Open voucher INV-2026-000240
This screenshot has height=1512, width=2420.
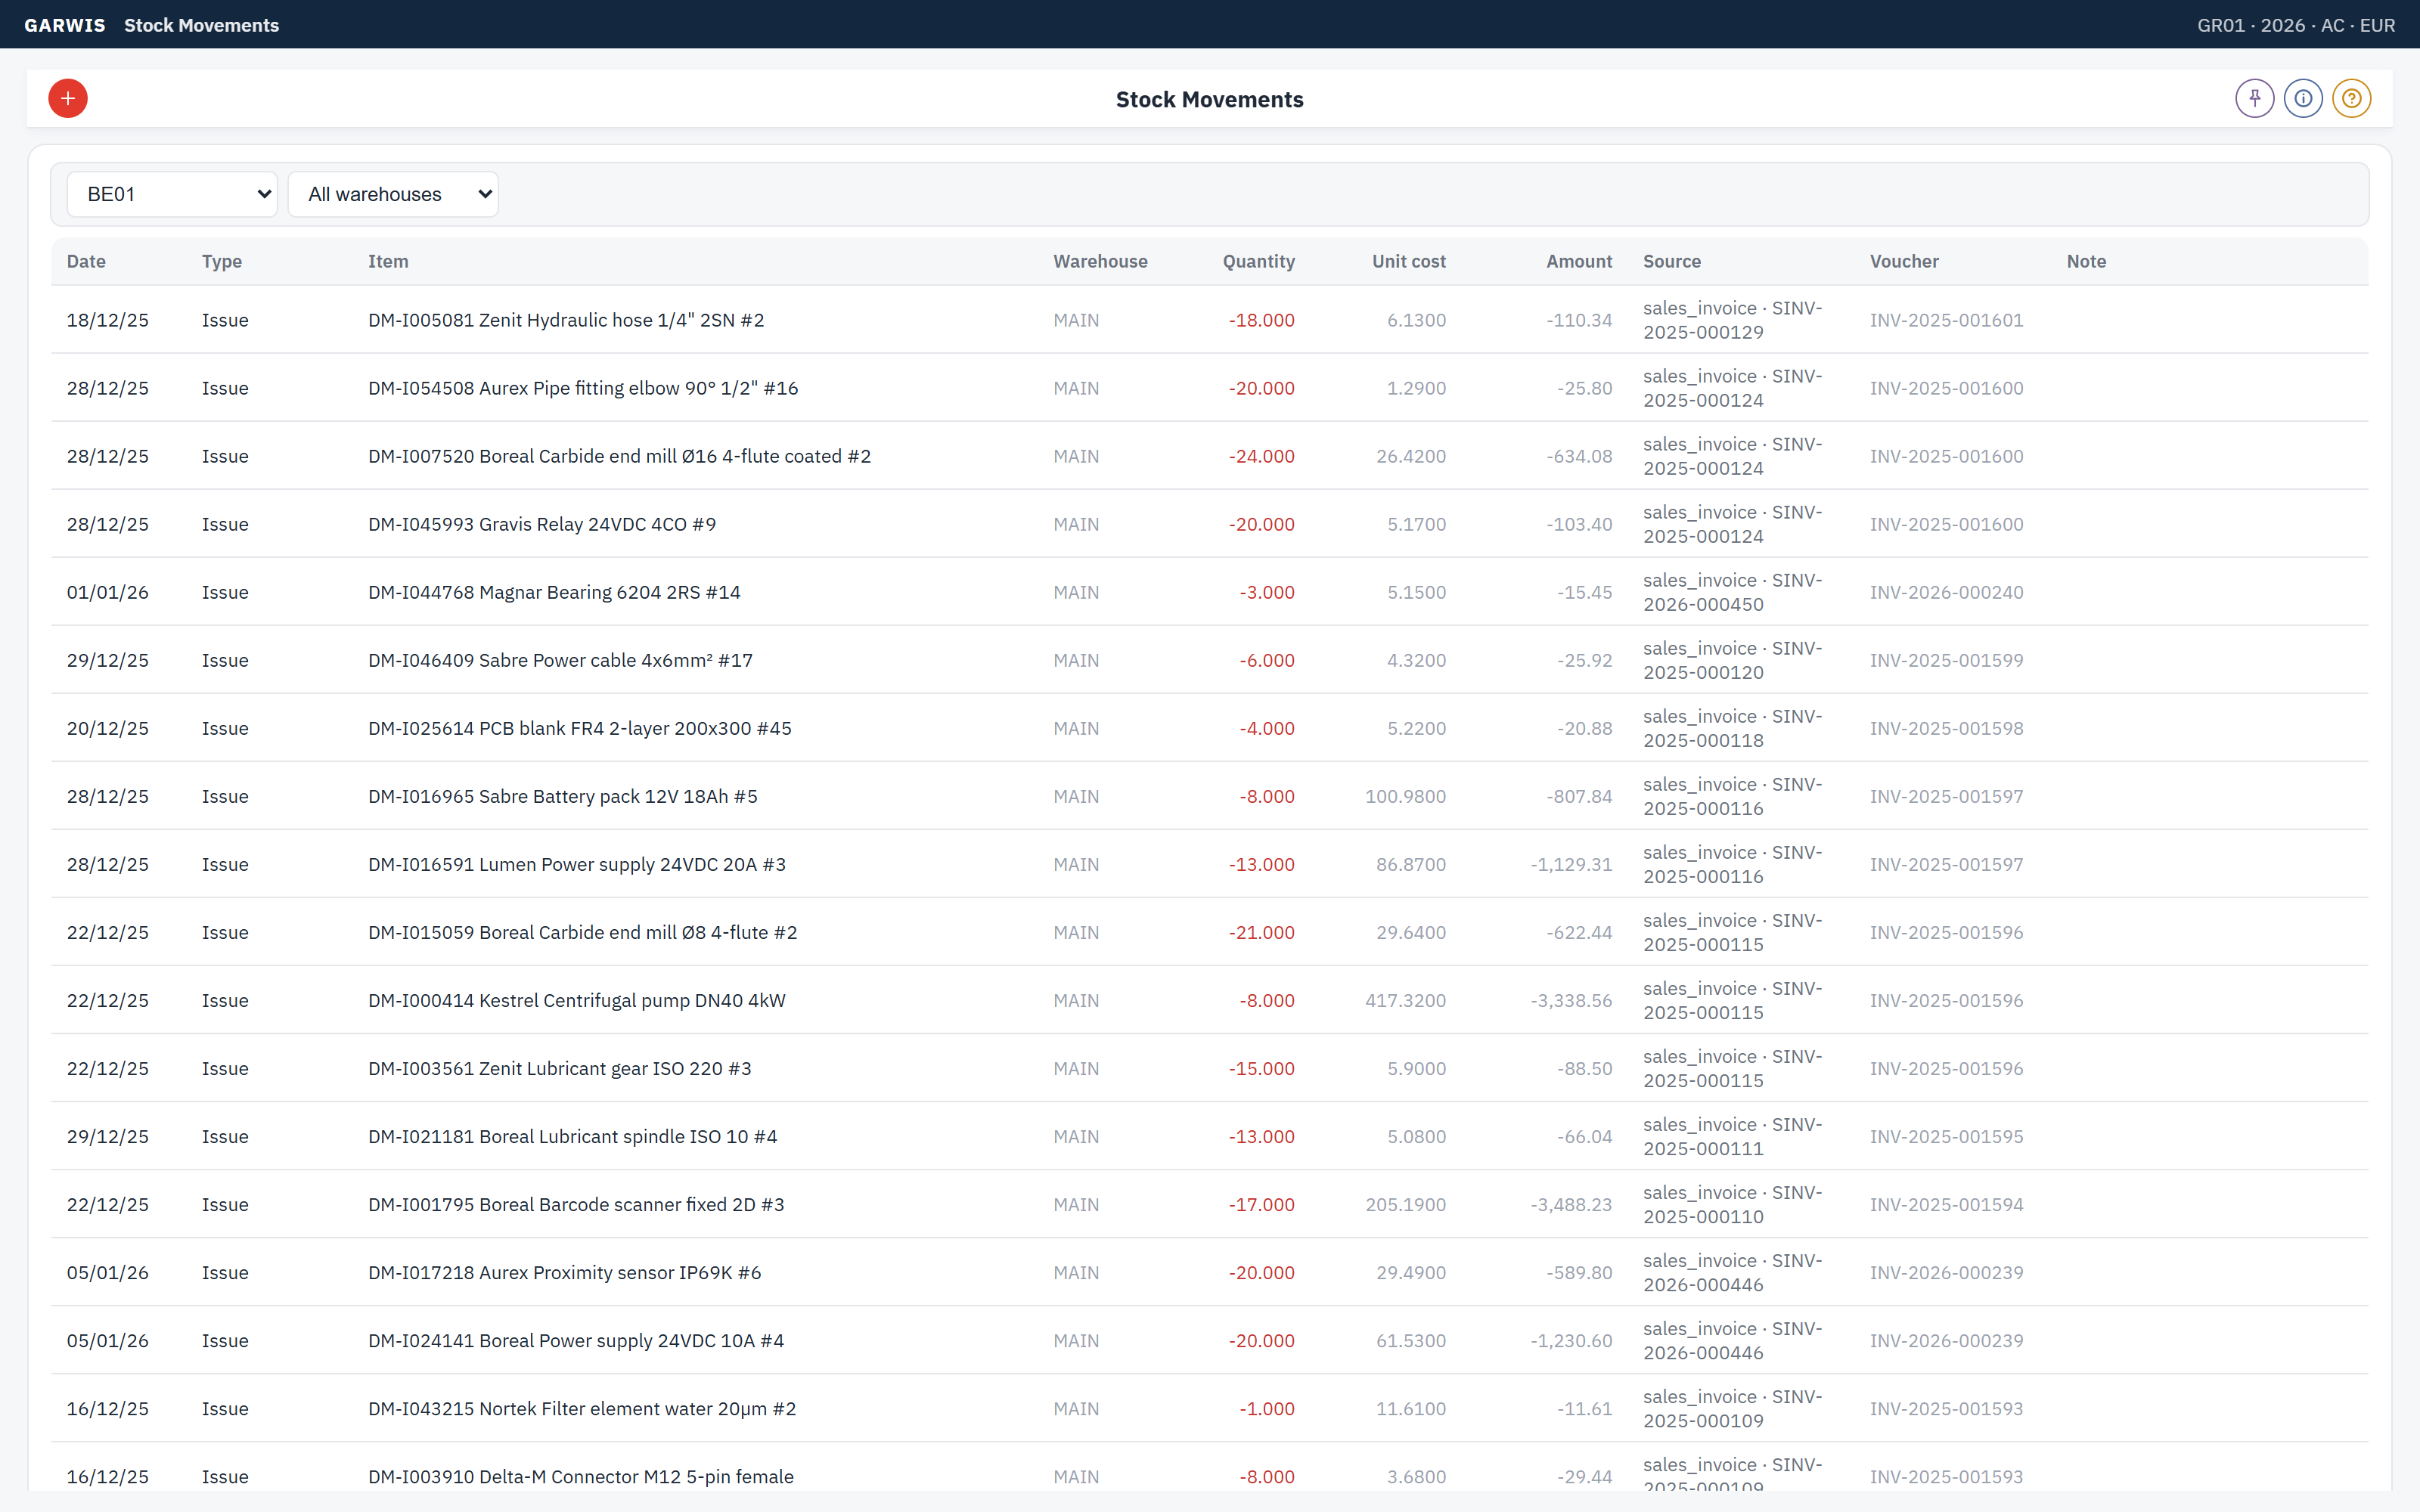[x=1946, y=592]
